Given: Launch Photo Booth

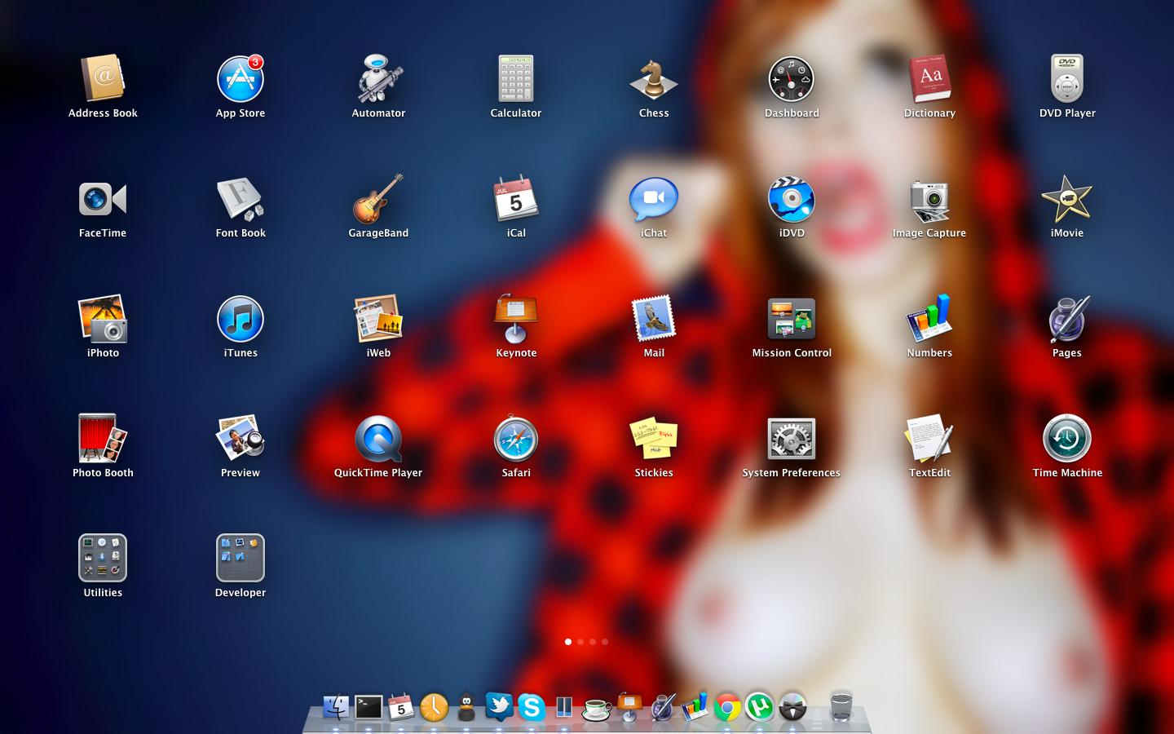Looking at the screenshot, I should (x=103, y=439).
